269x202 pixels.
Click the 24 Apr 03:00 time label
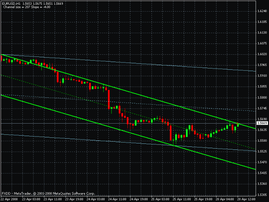96,199
